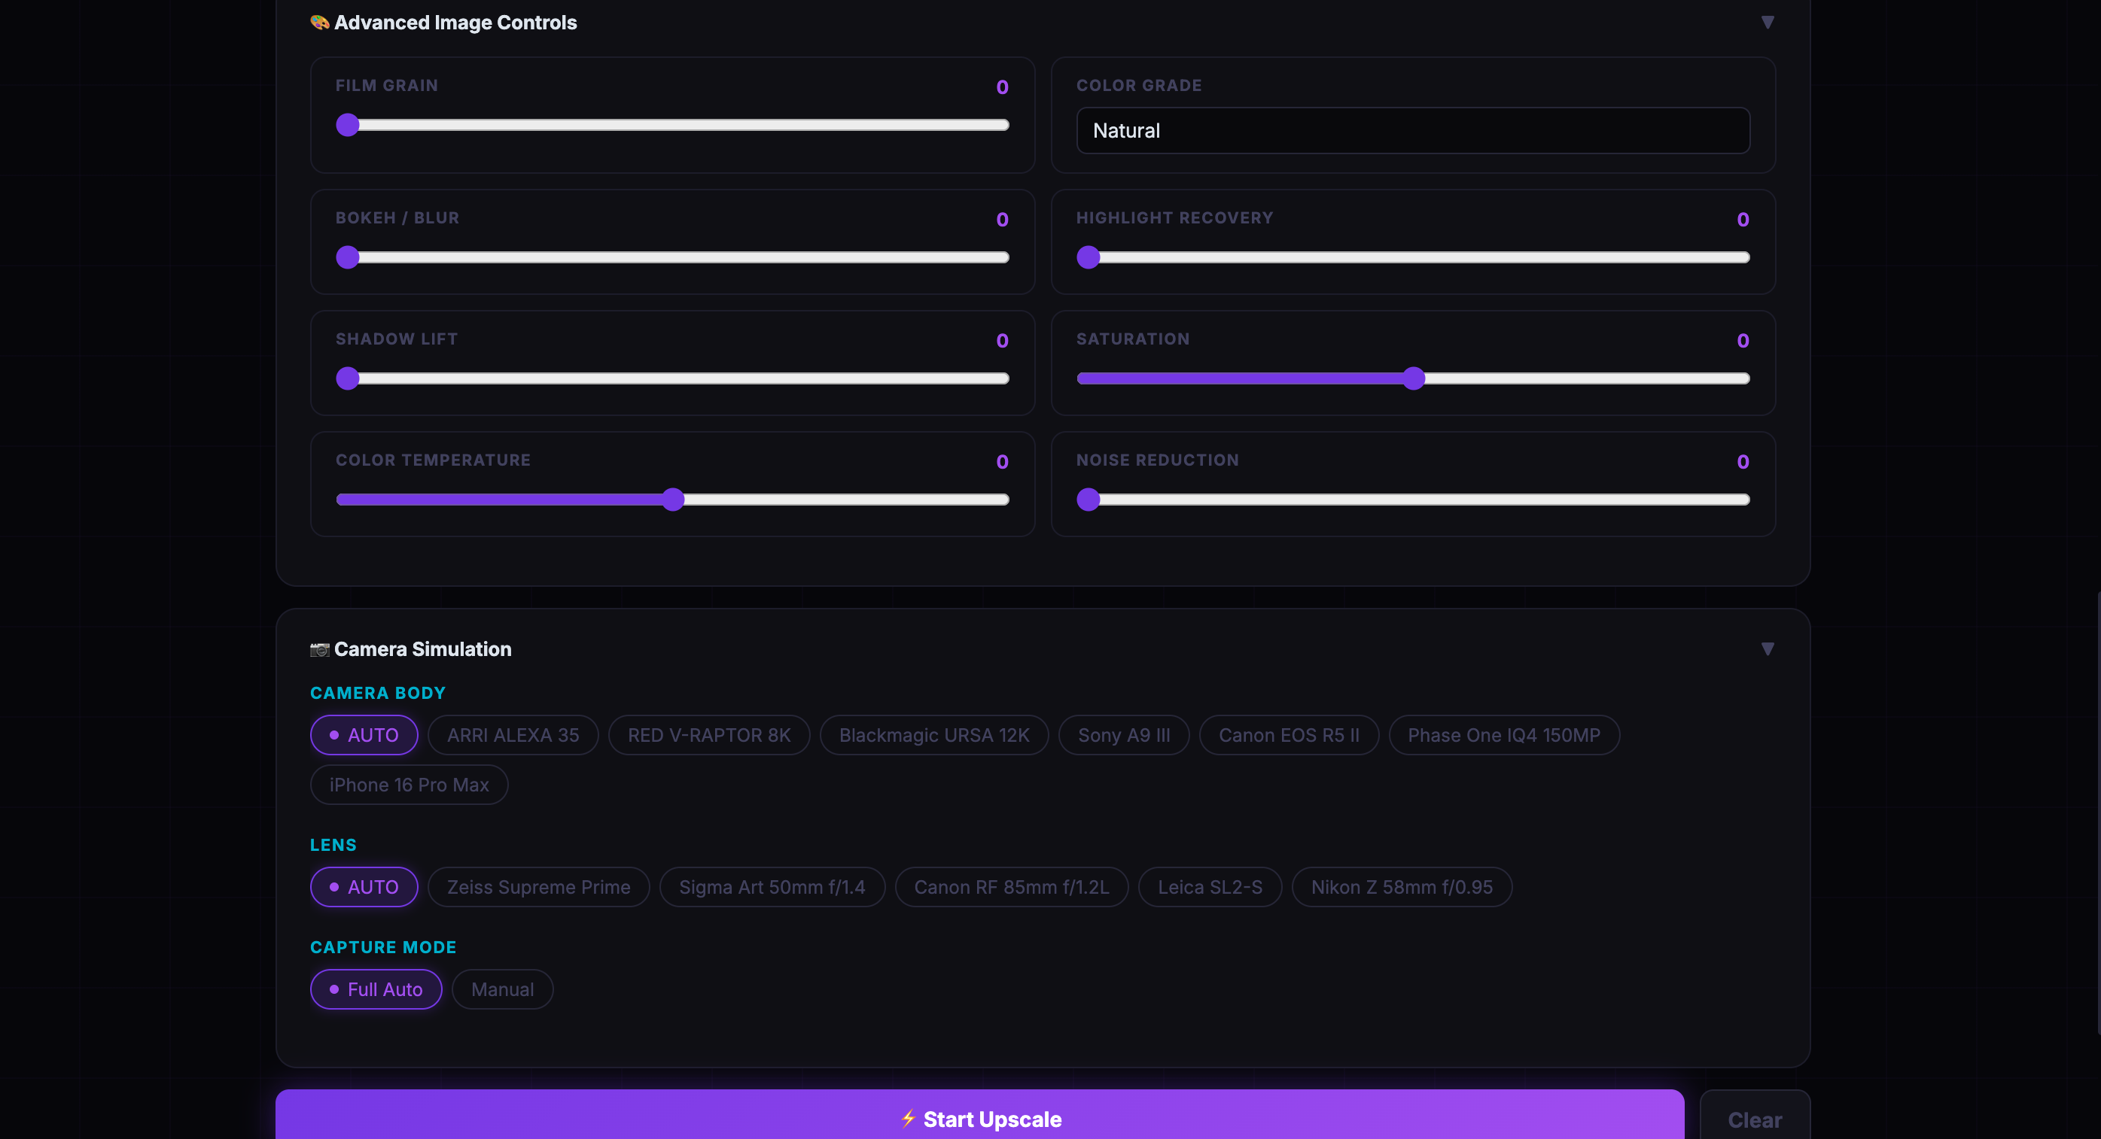Click the Color Temperature value 0

(1003, 461)
